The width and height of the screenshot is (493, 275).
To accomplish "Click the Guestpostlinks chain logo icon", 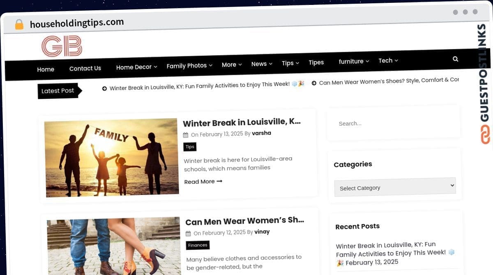I will (x=486, y=134).
